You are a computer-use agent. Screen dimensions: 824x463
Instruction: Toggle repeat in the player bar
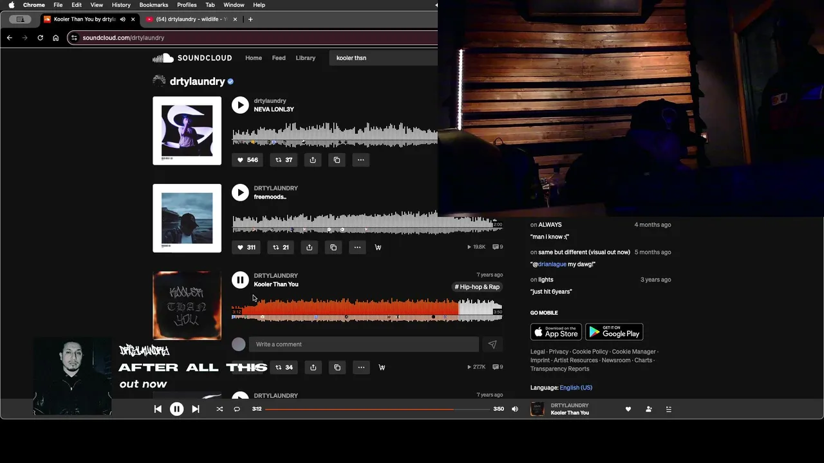click(237, 409)
